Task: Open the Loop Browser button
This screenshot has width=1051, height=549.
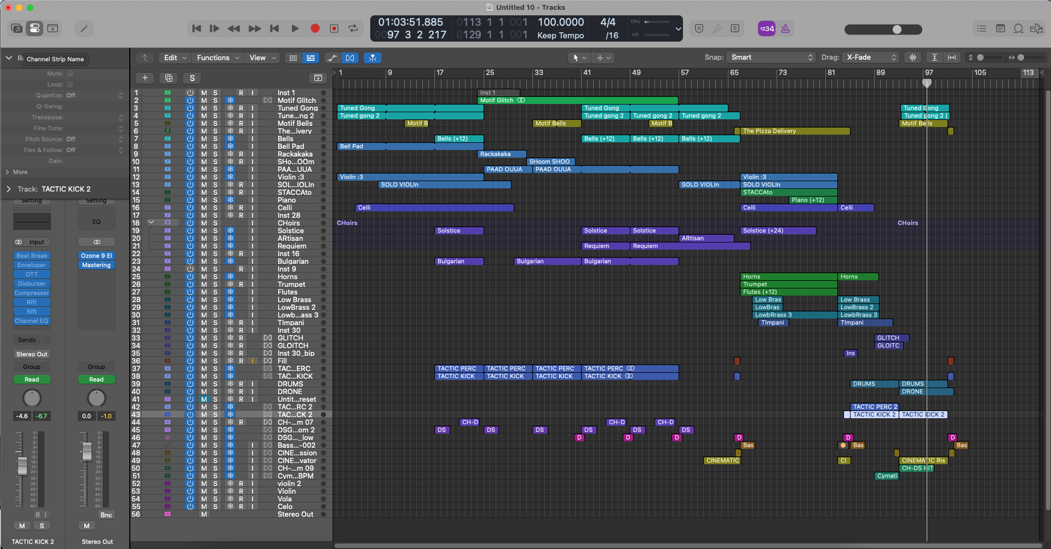Action: coord(1018,28)
